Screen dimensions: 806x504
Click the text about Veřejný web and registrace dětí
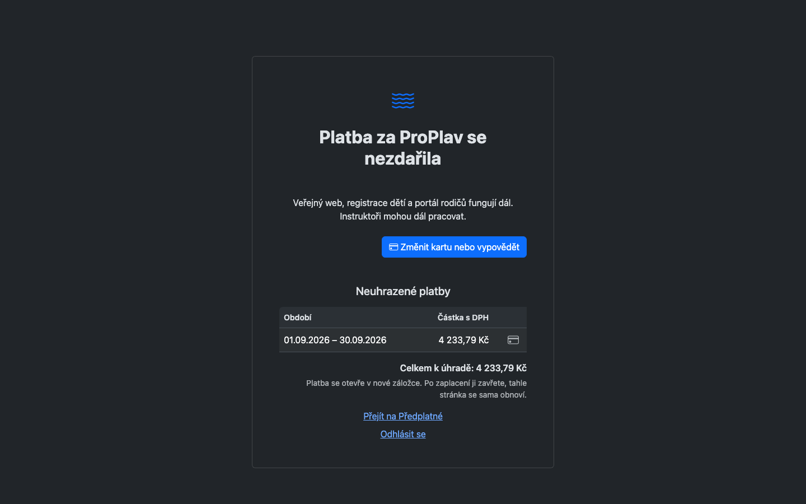[x=403, y=203]
